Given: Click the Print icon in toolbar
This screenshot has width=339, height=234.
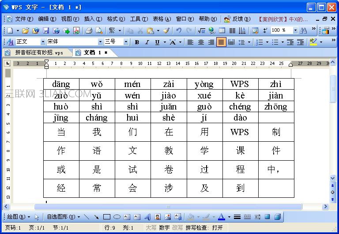Looking at the screenshot, I should (89, 30).
